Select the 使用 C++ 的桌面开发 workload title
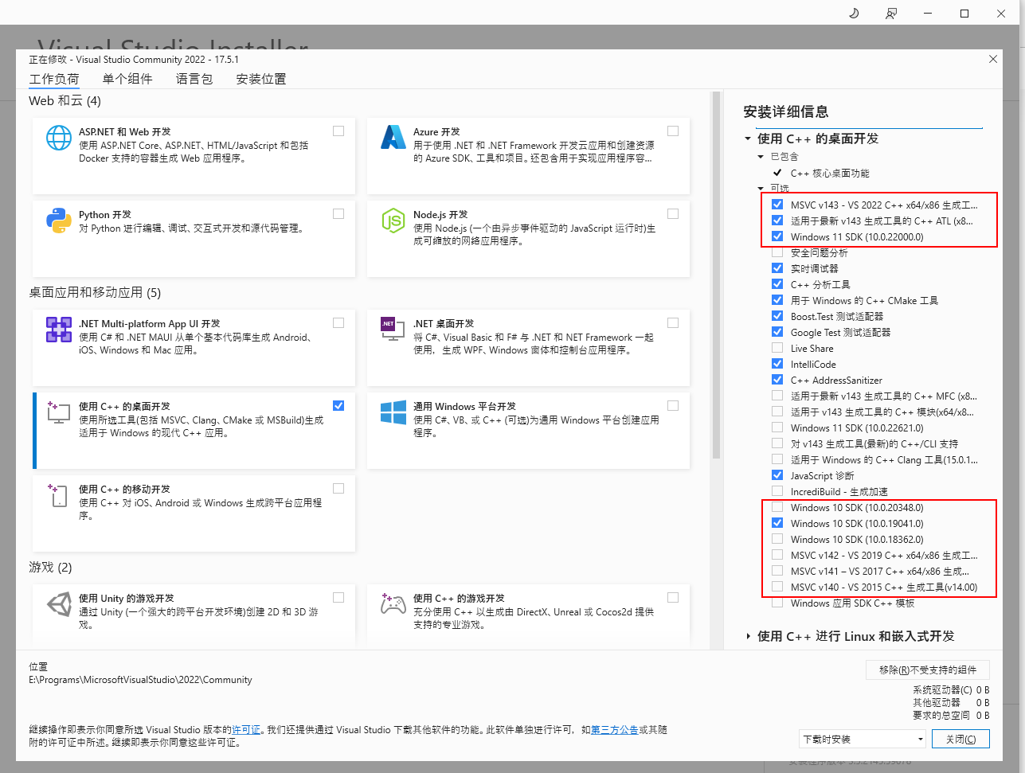1025x773 pixels. tap(124, 406)
